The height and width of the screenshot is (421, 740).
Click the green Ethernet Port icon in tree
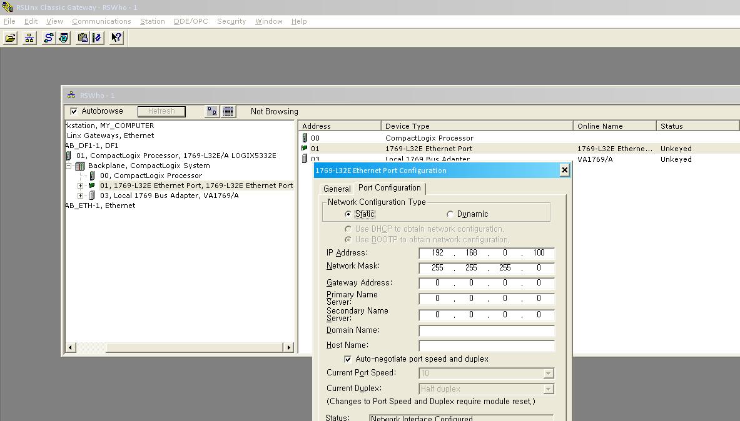(x=92, y=186)
